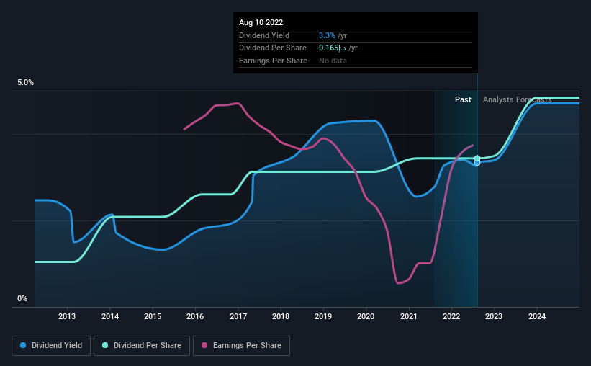Select the teal data point marker on chart
This screenshot has width=591, height=366.
(477, 158)
